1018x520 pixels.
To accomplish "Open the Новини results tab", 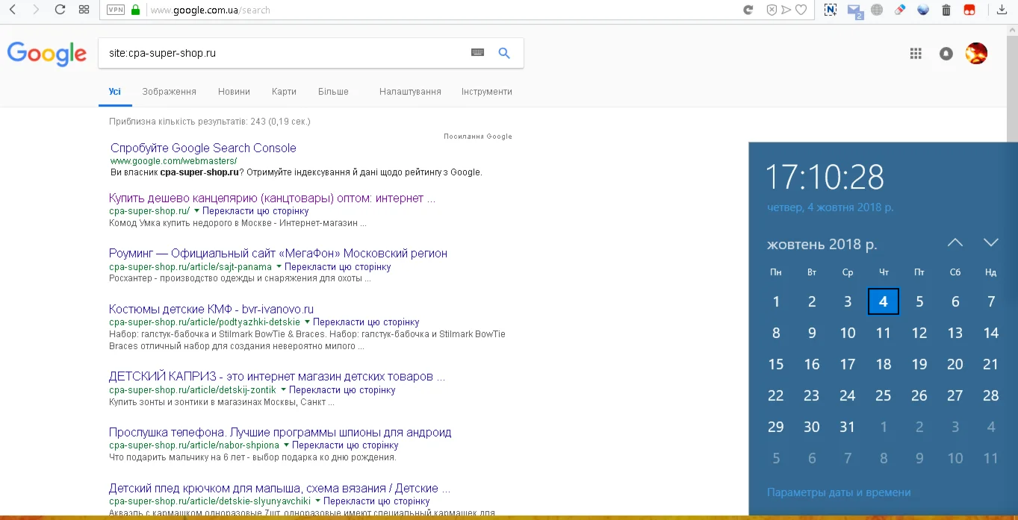I will pyautogui.click(x=234, y=92).
